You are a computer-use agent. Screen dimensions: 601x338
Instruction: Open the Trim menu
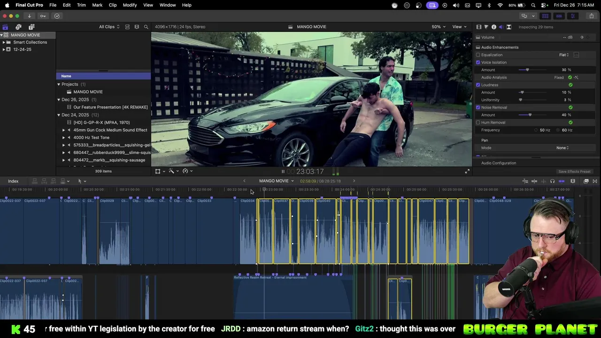coord(81,5)
